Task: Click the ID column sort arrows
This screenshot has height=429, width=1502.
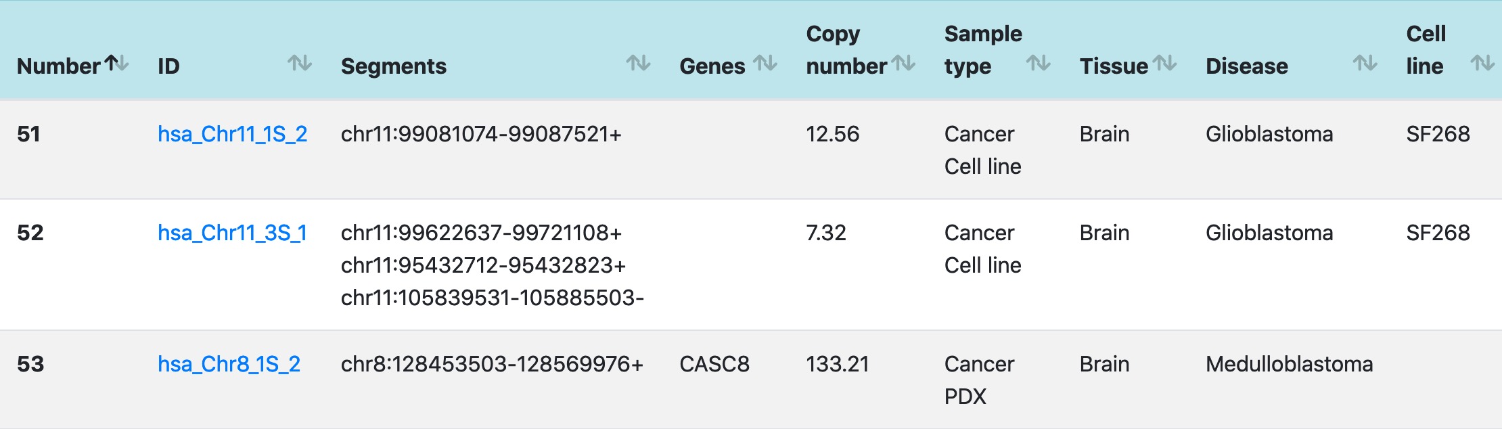Action: coord(300,64)
